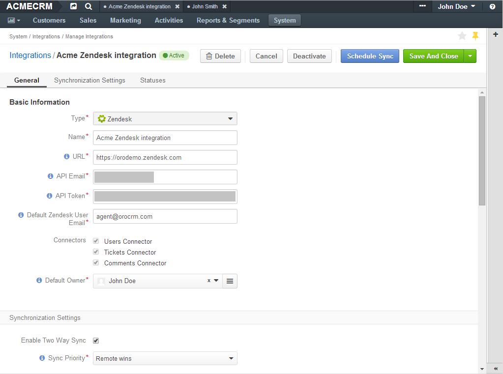Clear John Doe owner with x icon
Viewport: 503px width, 374px height.
click(209, 280)
